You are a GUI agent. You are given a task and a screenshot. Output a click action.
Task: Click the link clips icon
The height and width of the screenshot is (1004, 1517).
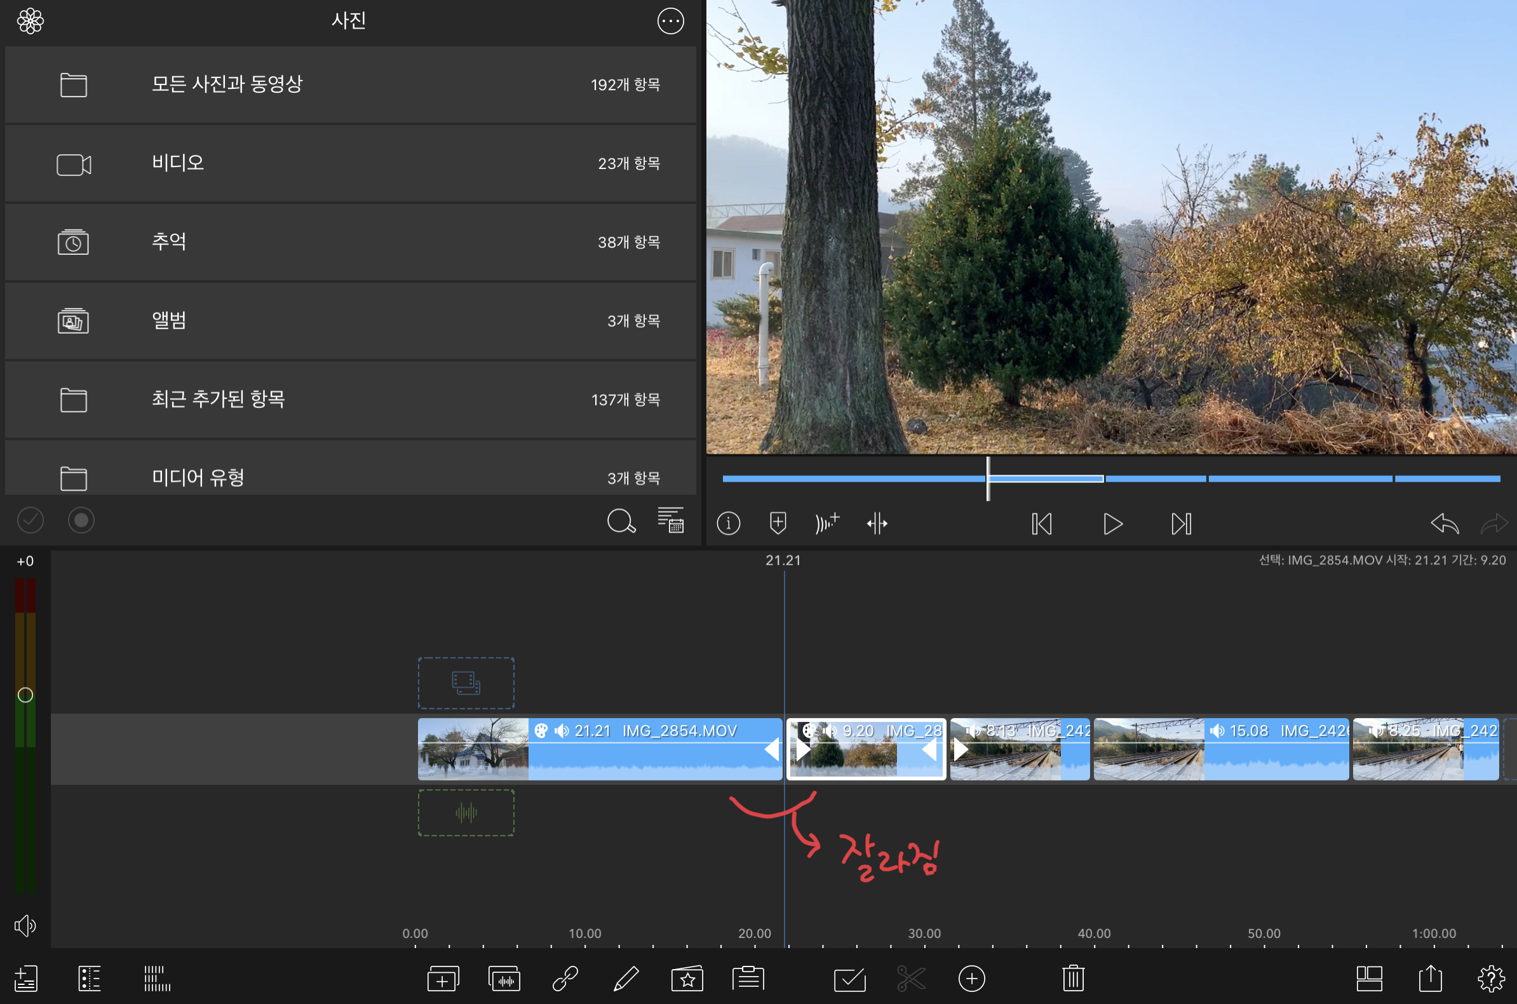(x=565, y=978)
